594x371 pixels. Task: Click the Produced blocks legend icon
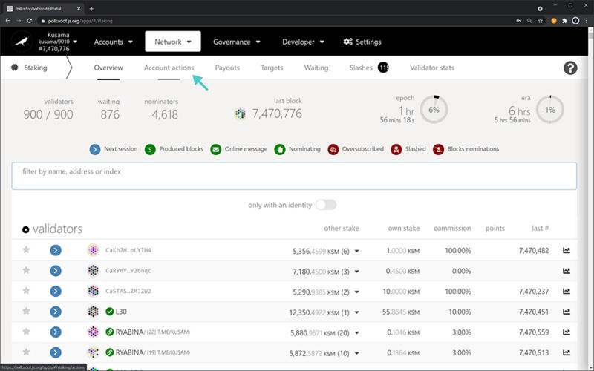(x=150, y=150)
